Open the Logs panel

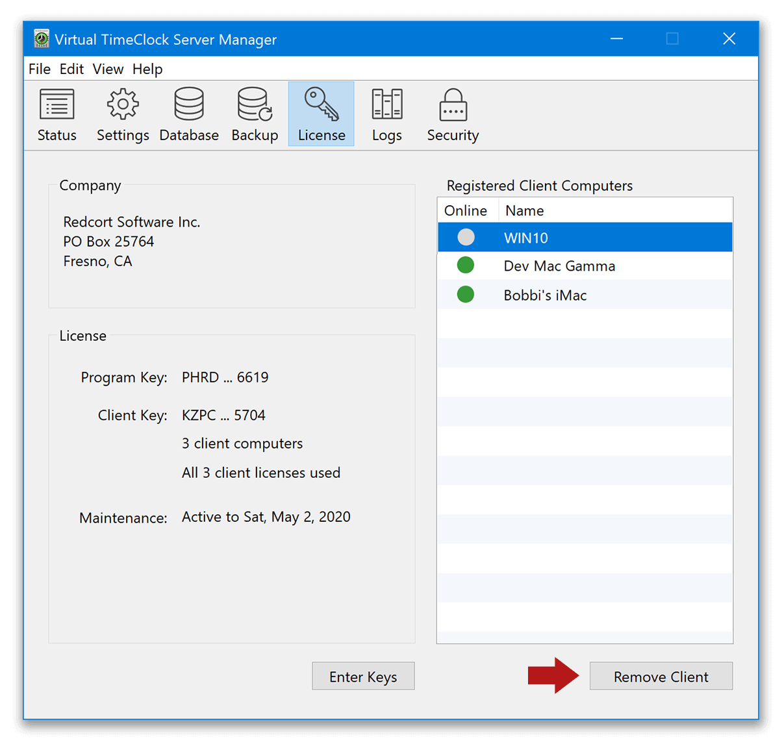386,114
